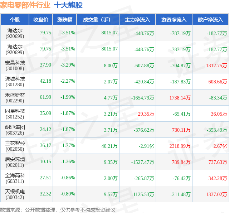This screenshot has width=229, height=213.
Task: Click 天银机电 retail inflow value 1337.02万
Action: [x=216, y=194]
